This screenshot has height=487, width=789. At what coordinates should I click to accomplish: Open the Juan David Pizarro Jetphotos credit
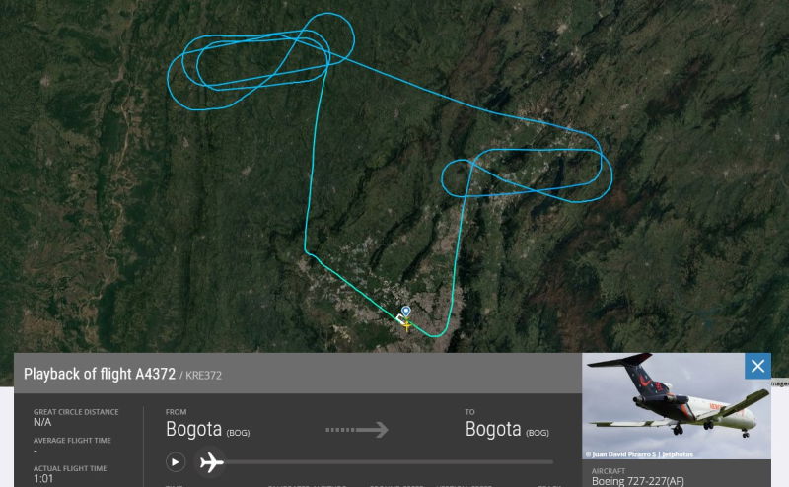pos(639,454)
